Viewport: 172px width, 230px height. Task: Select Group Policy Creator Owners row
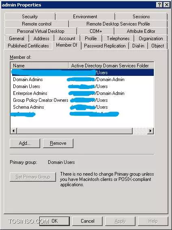click(82, 100)
